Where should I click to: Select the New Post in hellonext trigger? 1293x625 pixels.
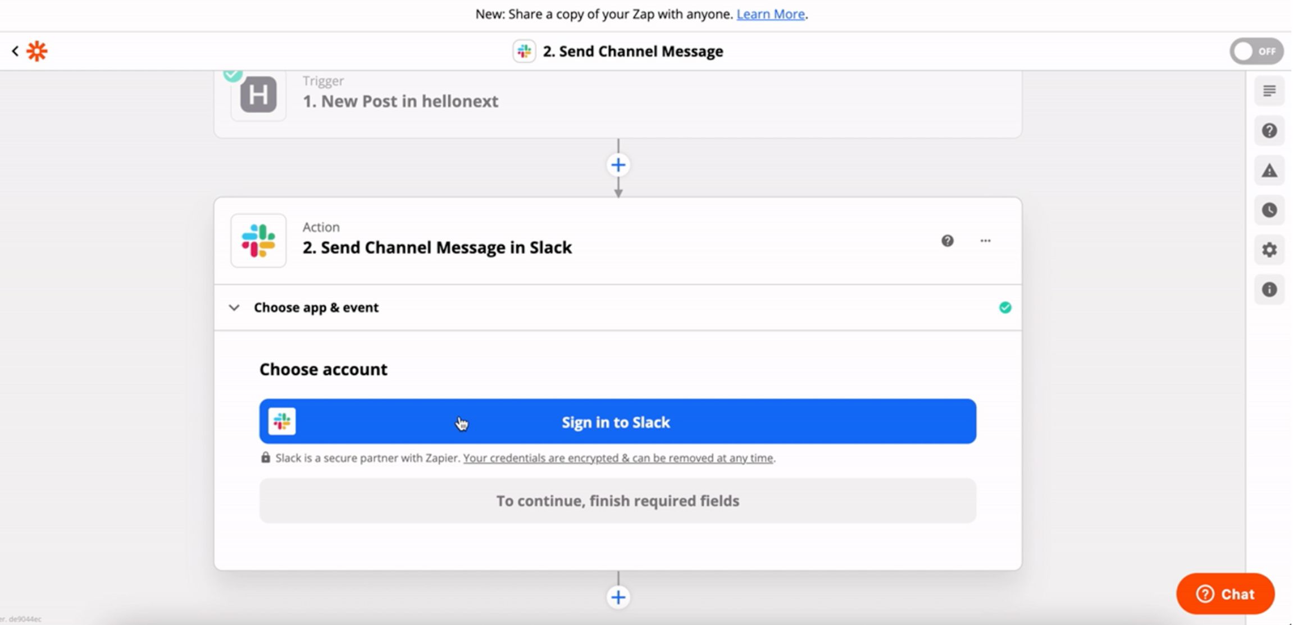pos(400,101)
